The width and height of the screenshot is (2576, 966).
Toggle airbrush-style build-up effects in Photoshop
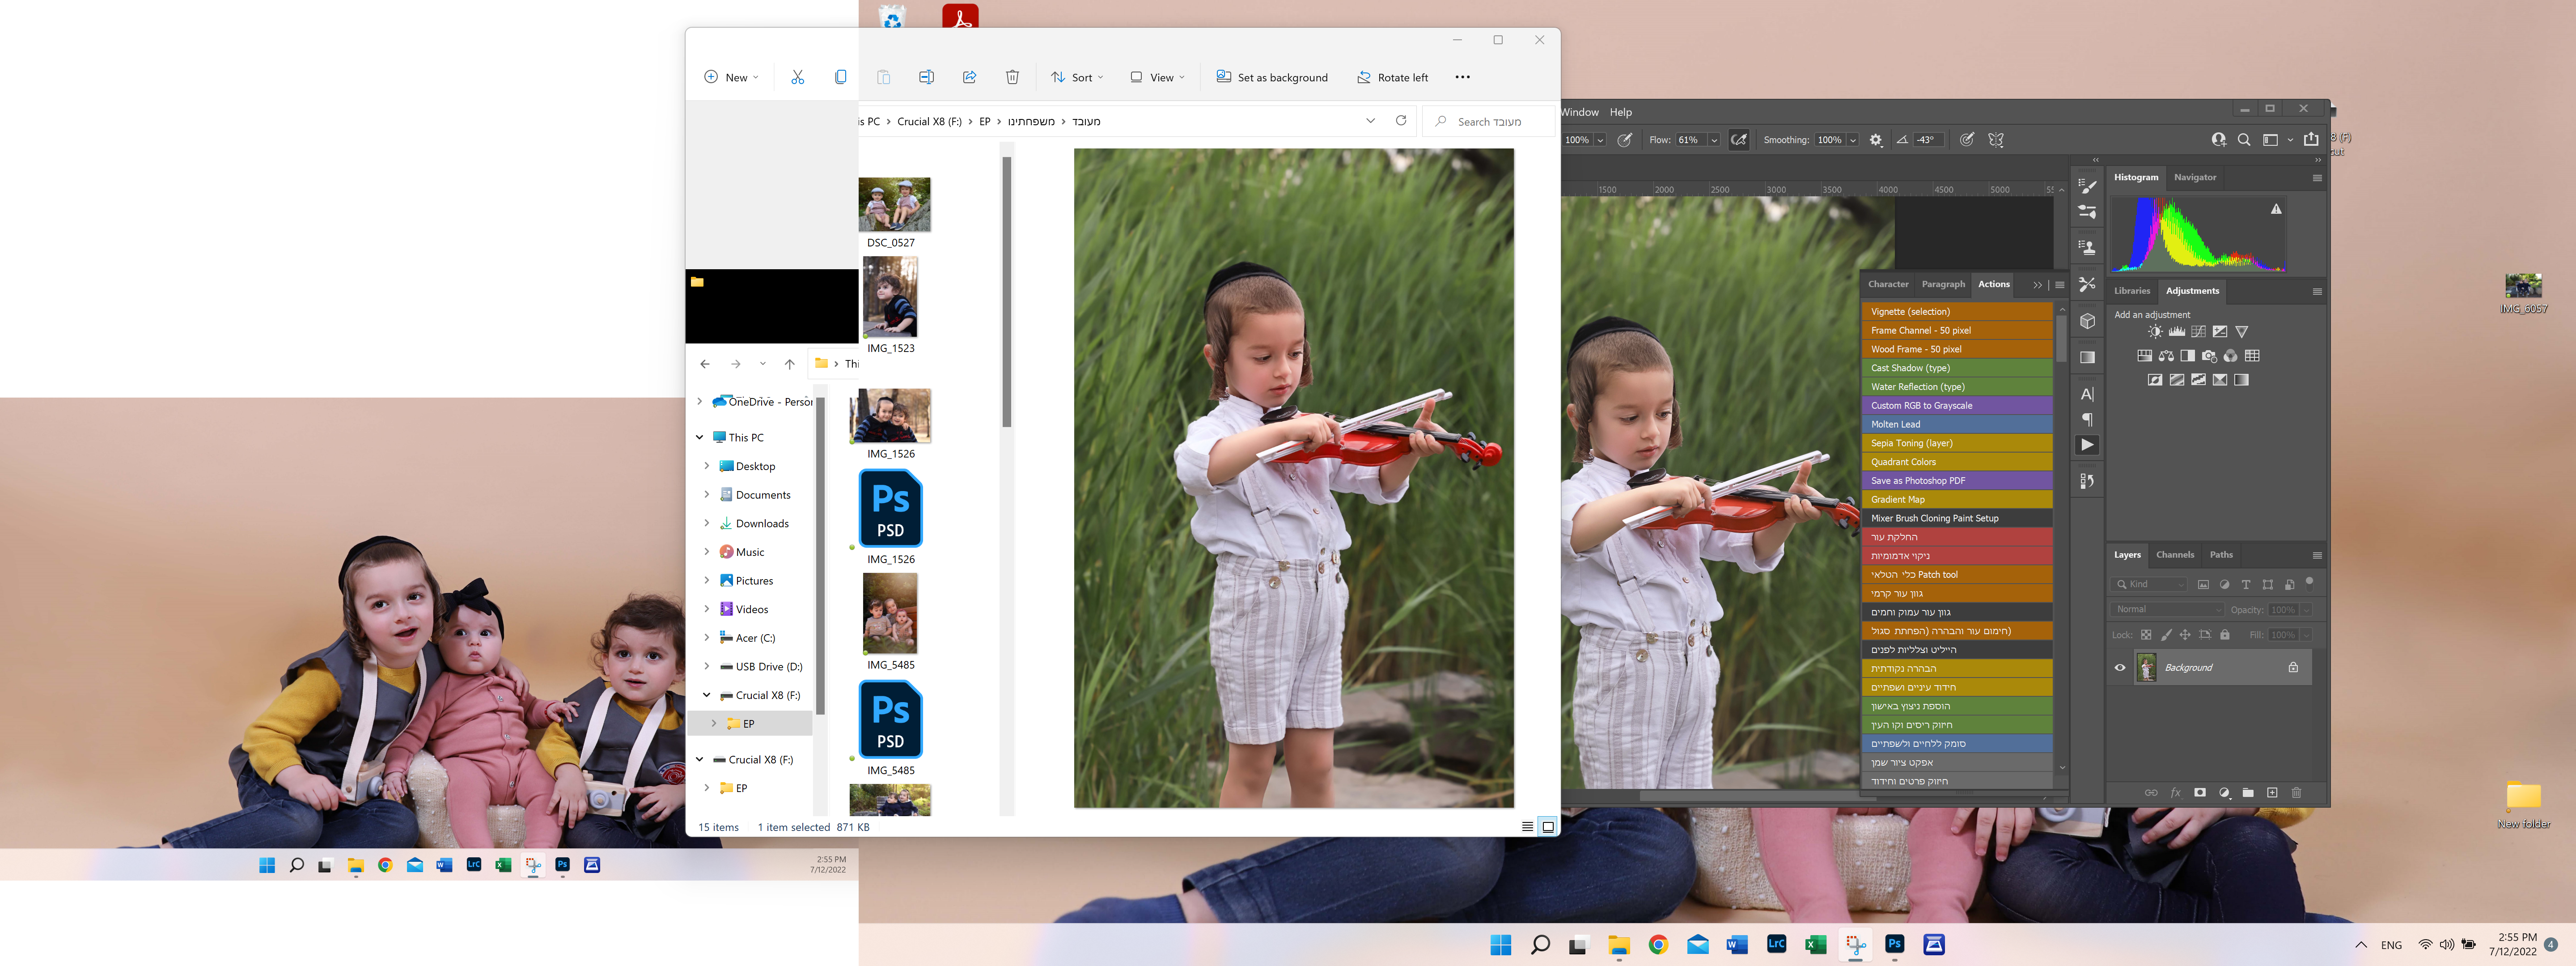pyautogui.click(x=1739, y=140)
